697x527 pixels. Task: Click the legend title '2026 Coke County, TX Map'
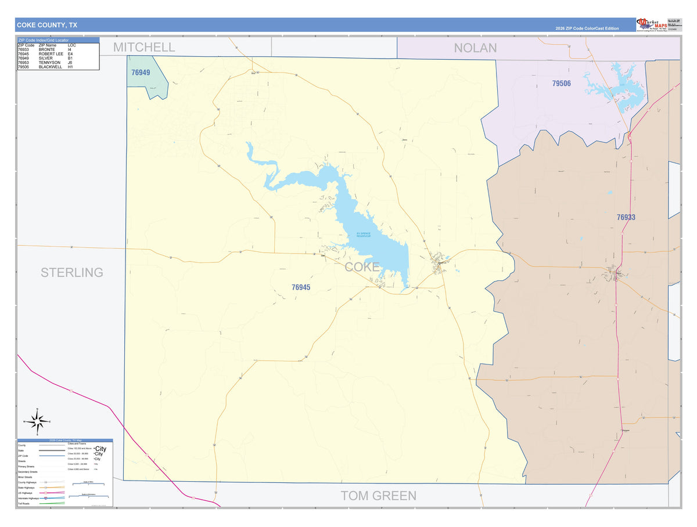click(65, 441)
